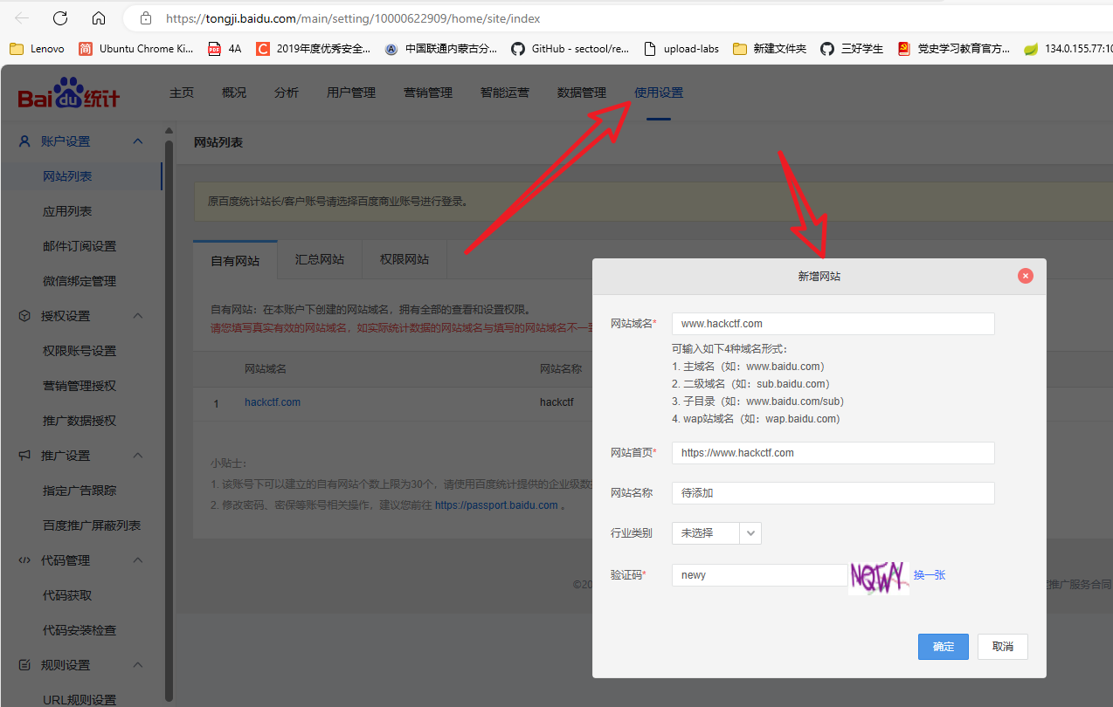Open the 新建文件夹 bookmark folder
1113x707 pixels.
[770, 49]
